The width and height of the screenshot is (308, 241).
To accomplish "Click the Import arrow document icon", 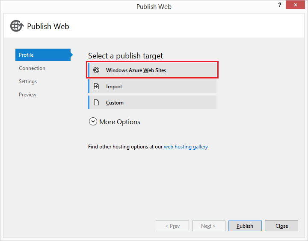I will point(96,86).
